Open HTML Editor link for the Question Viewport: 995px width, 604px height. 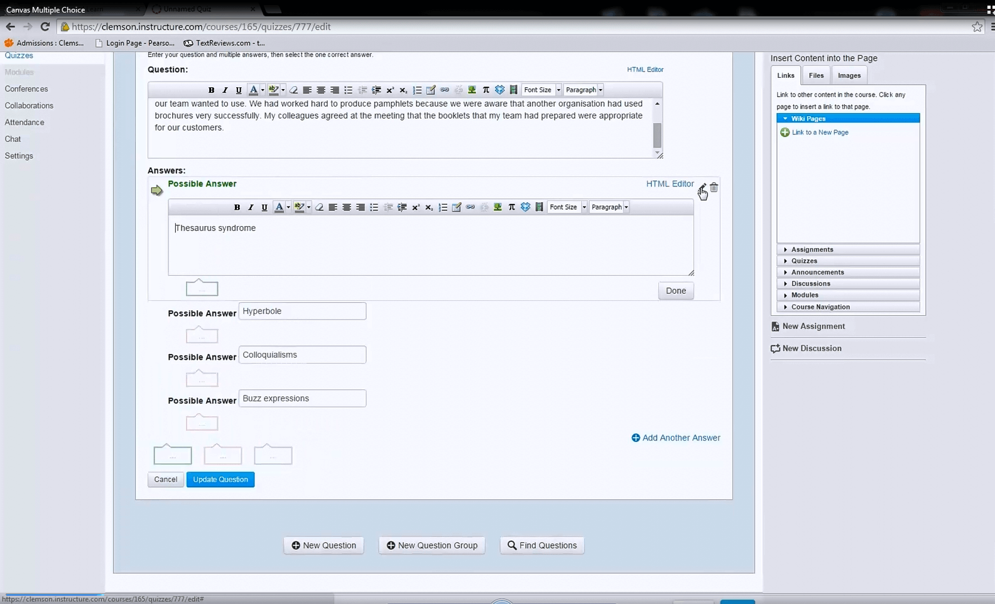tap(645, 70)
